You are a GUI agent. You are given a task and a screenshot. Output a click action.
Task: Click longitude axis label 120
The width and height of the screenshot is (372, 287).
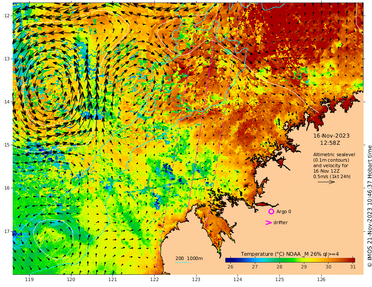(71, 280)
